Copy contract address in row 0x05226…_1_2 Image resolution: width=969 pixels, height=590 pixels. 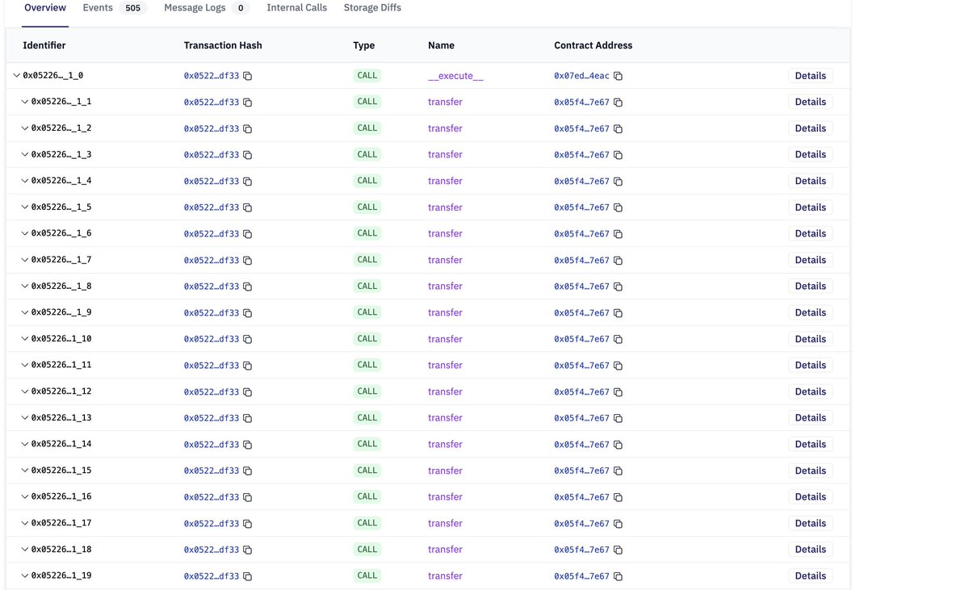618,129
